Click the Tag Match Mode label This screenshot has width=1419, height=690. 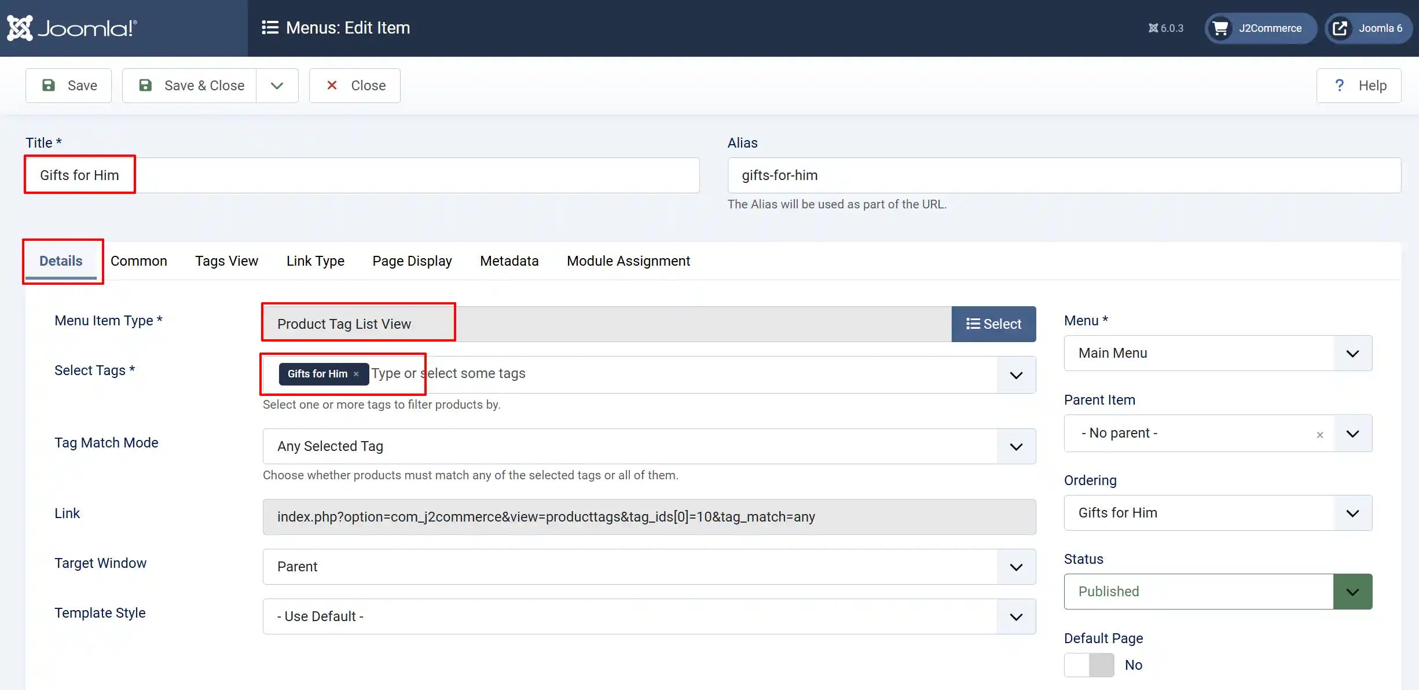point(106,443)
